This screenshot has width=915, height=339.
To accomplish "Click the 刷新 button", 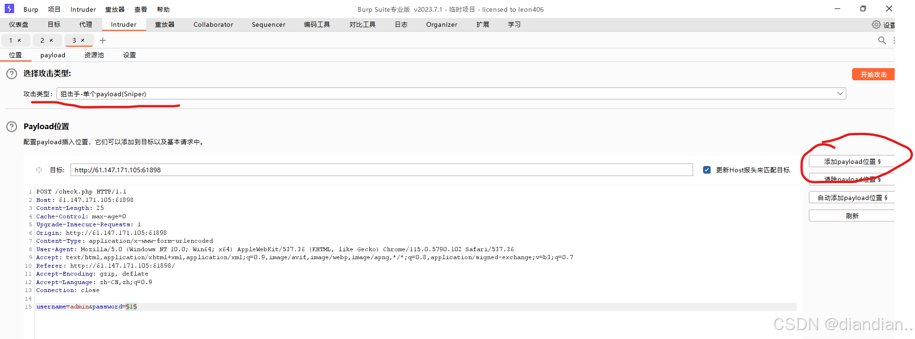I will [x=852, y=216].
